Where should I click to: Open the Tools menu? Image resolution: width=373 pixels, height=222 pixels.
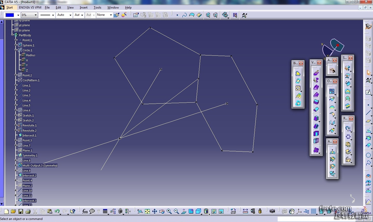click(x=97, y=8)
